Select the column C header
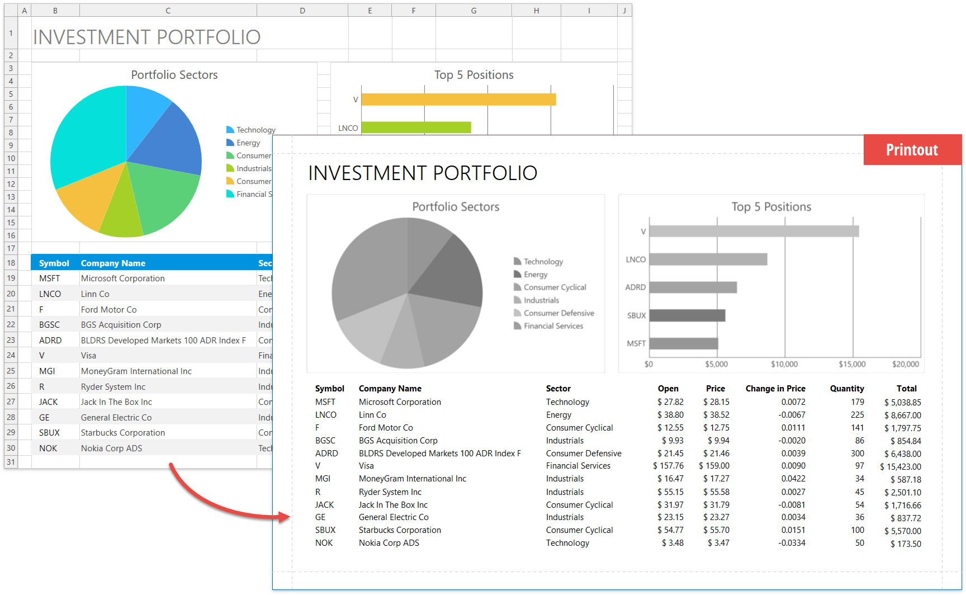This screenshot has width=966, height=595. 168,10
